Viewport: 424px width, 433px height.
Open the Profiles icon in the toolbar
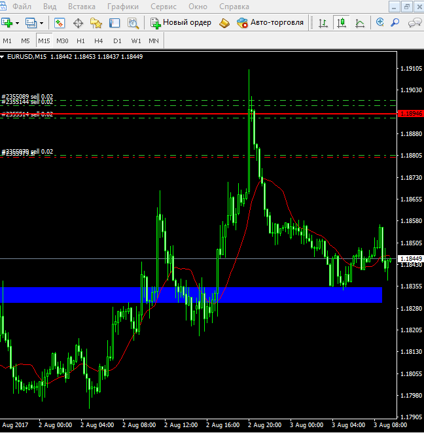(31, 23)
